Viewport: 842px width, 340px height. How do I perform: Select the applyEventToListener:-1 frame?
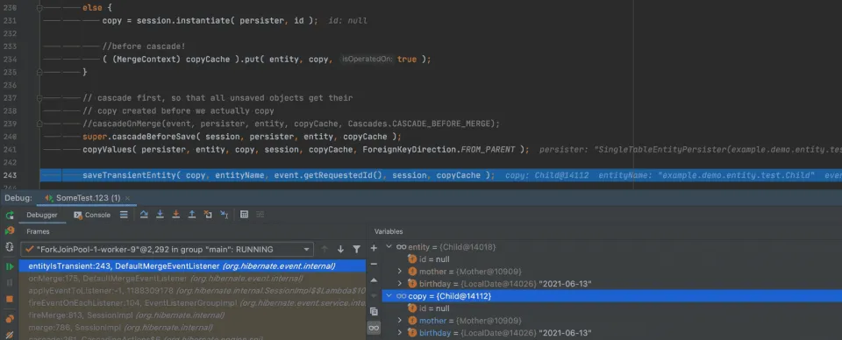192,291
